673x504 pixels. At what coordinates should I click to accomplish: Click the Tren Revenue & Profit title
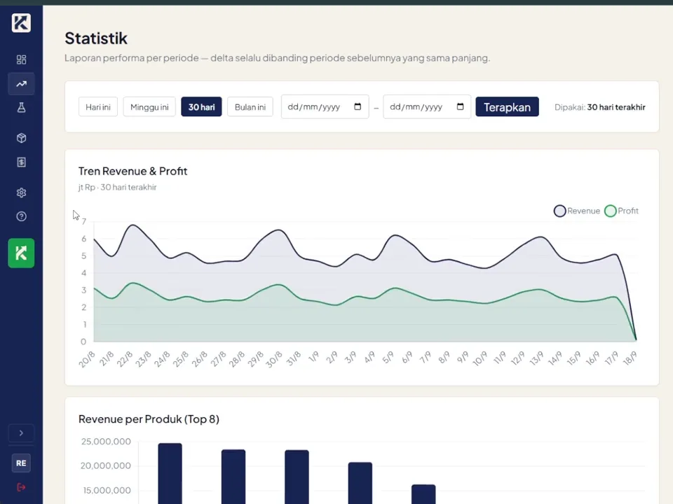[133, 171]
